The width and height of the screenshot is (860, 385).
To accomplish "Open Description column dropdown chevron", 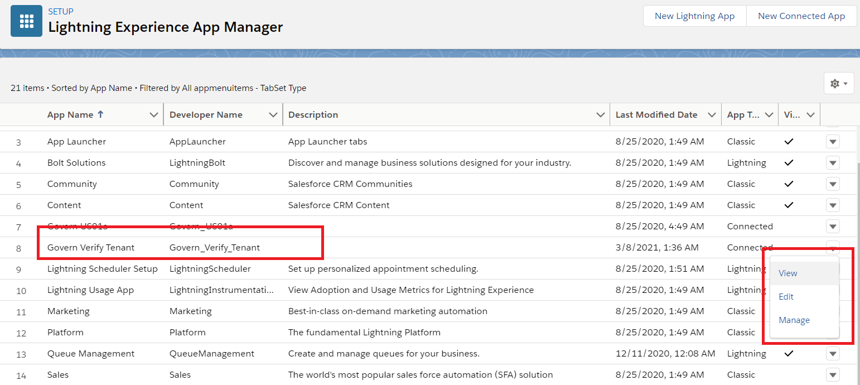I will click(600, 115).
